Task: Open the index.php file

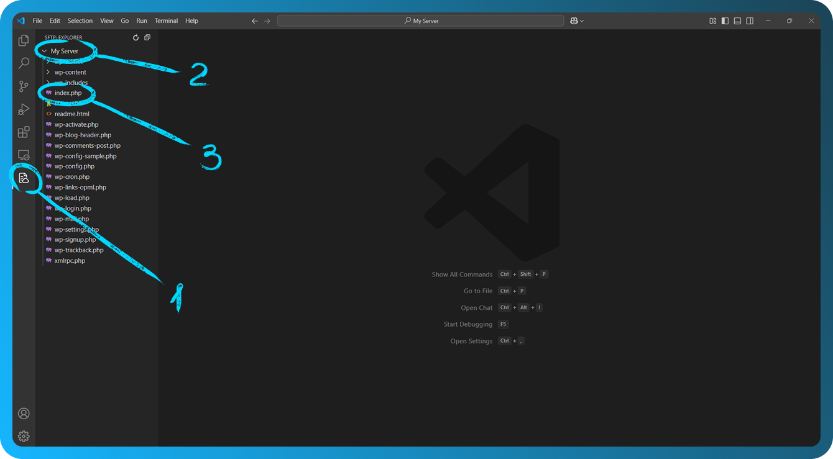Action: 68,93
